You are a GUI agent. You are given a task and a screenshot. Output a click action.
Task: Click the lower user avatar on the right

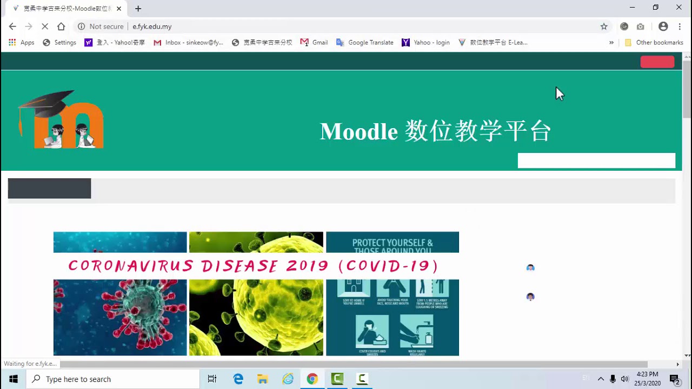[x=530, y=297]
